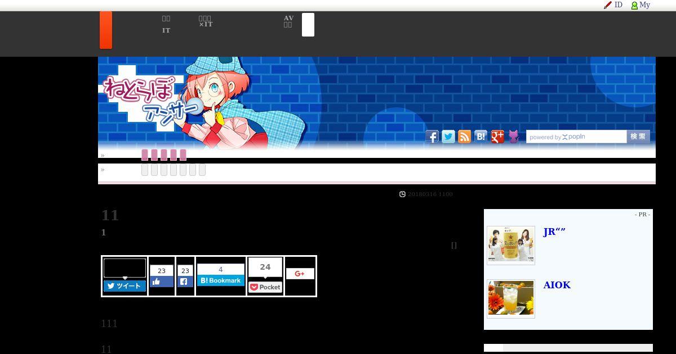Click the white box in header nav
Image resolution: width=676 pixels, height=354 pixels.
[x=308, y=25]
